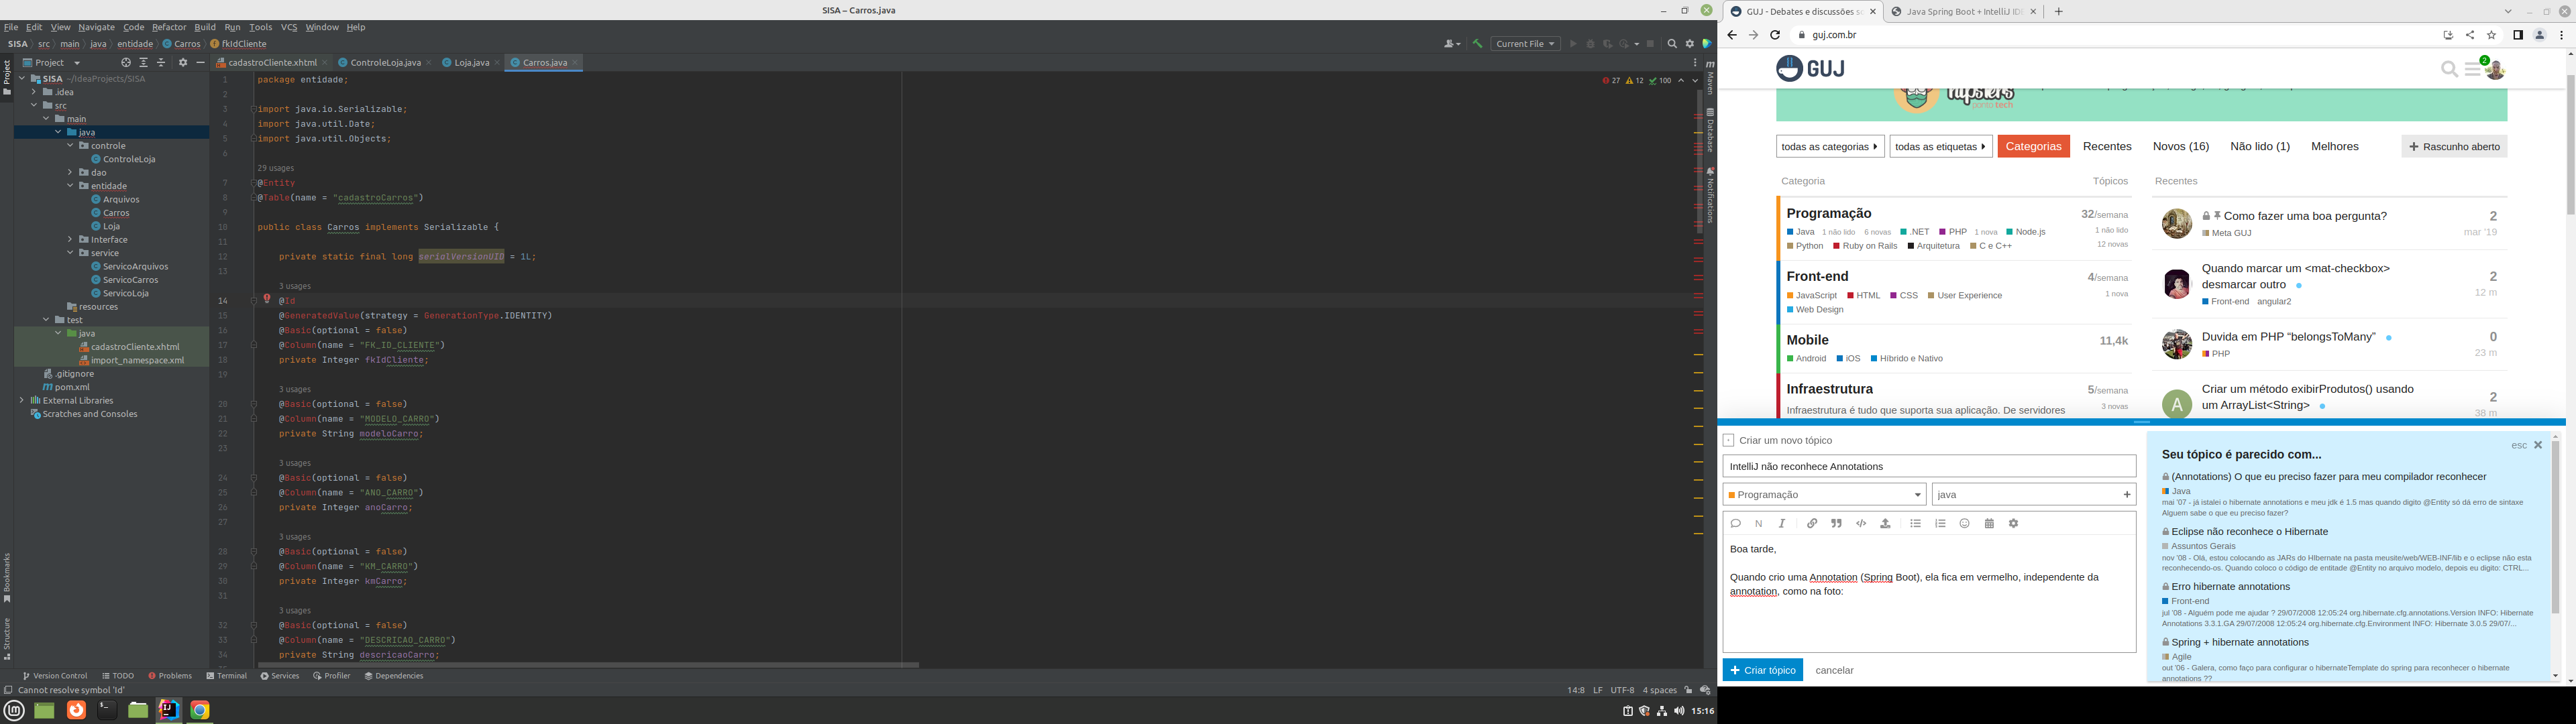Screen dimensions: 2576x724
Task: Click the red error bulb beside @Id line
Action: coord(267,299)
